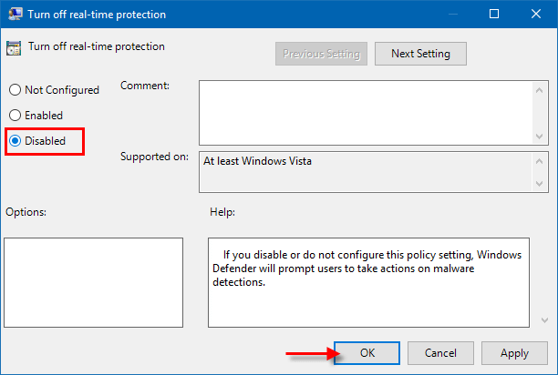The image size is (558, 375).
Task: Confirm with the OK button
Action: (367, 352)
